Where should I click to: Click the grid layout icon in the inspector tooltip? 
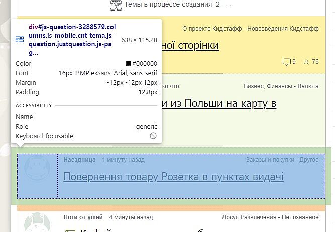(20, 39)
